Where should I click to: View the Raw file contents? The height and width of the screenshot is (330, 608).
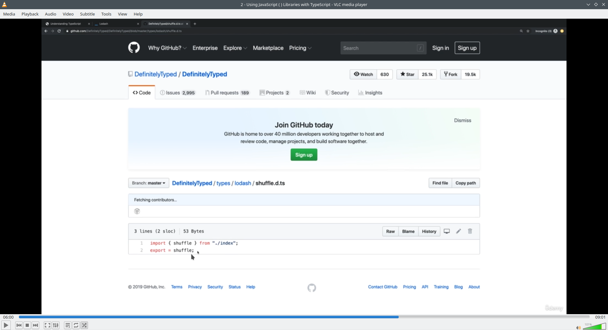click(390, 232)
